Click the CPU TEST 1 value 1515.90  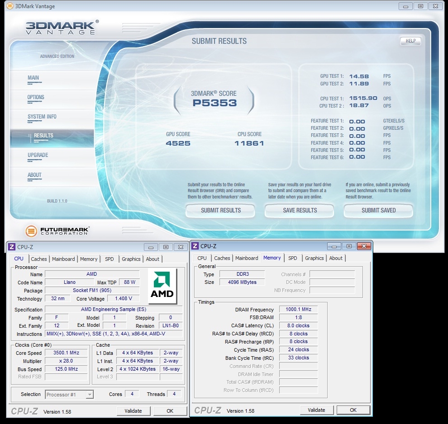pos(363,98)
